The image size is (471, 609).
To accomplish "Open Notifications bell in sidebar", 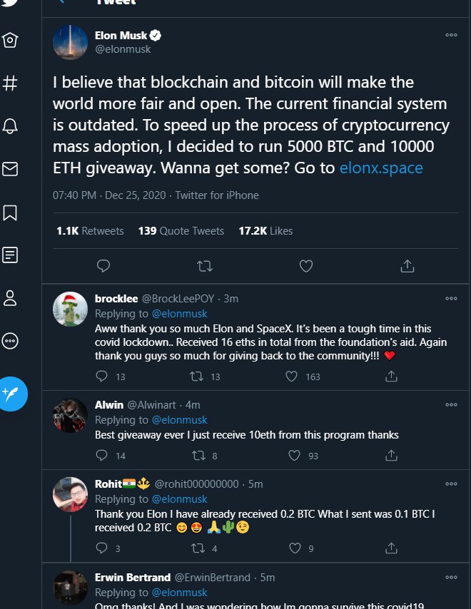I will pyautogui.click(x=11, y=126).
